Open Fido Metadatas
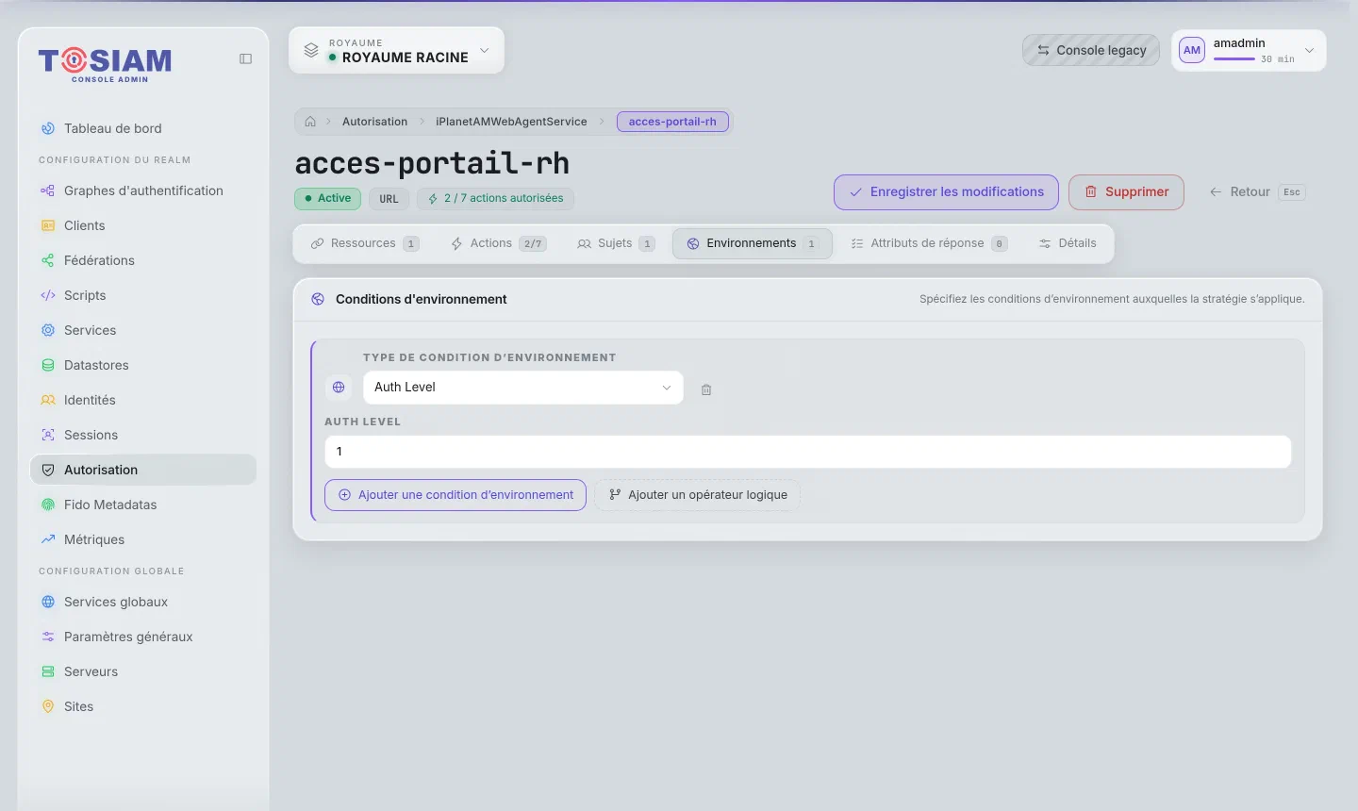This screenshot has width=1358, height=811. point(143,505)
